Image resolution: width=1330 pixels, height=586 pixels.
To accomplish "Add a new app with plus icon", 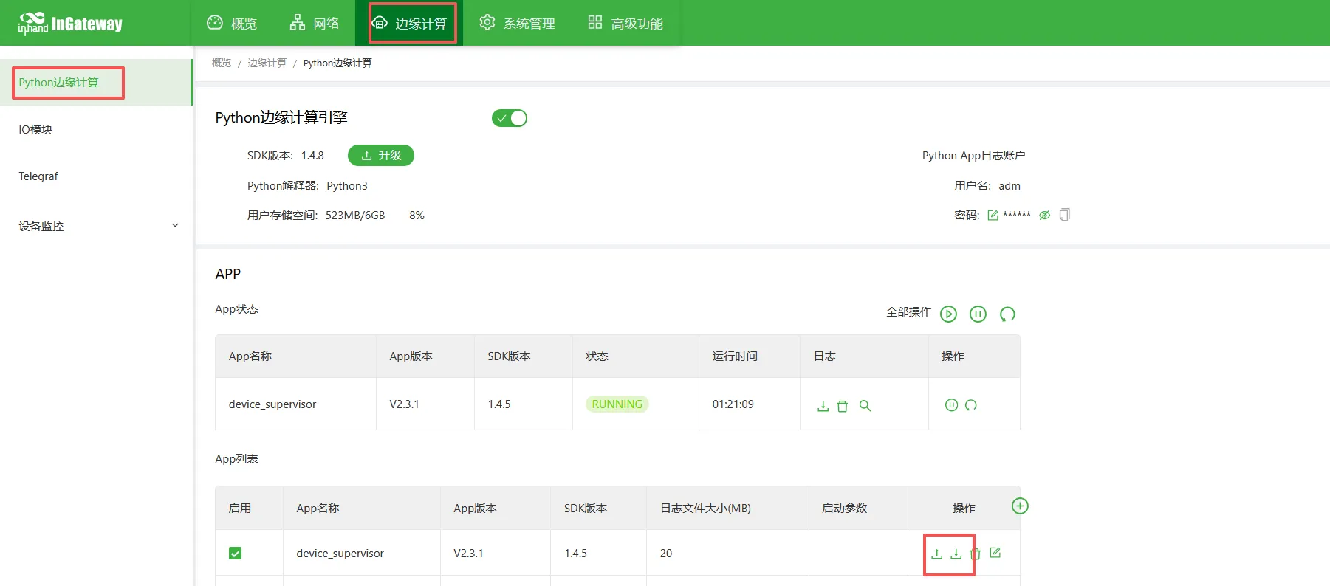I will click(x=1020, y=506).
